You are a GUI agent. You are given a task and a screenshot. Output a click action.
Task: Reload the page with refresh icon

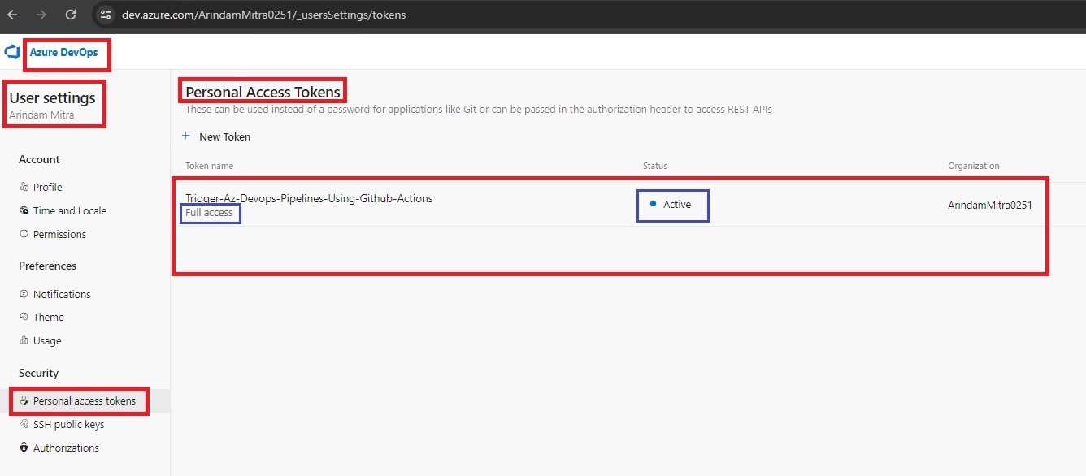point(71,15)
